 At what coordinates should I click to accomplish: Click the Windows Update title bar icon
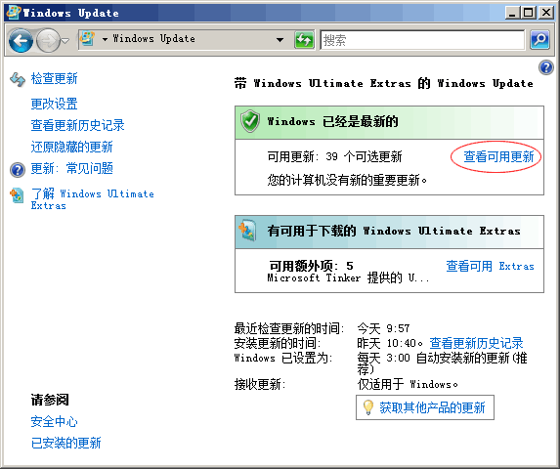pyautogui.click(x=14, y=12)
